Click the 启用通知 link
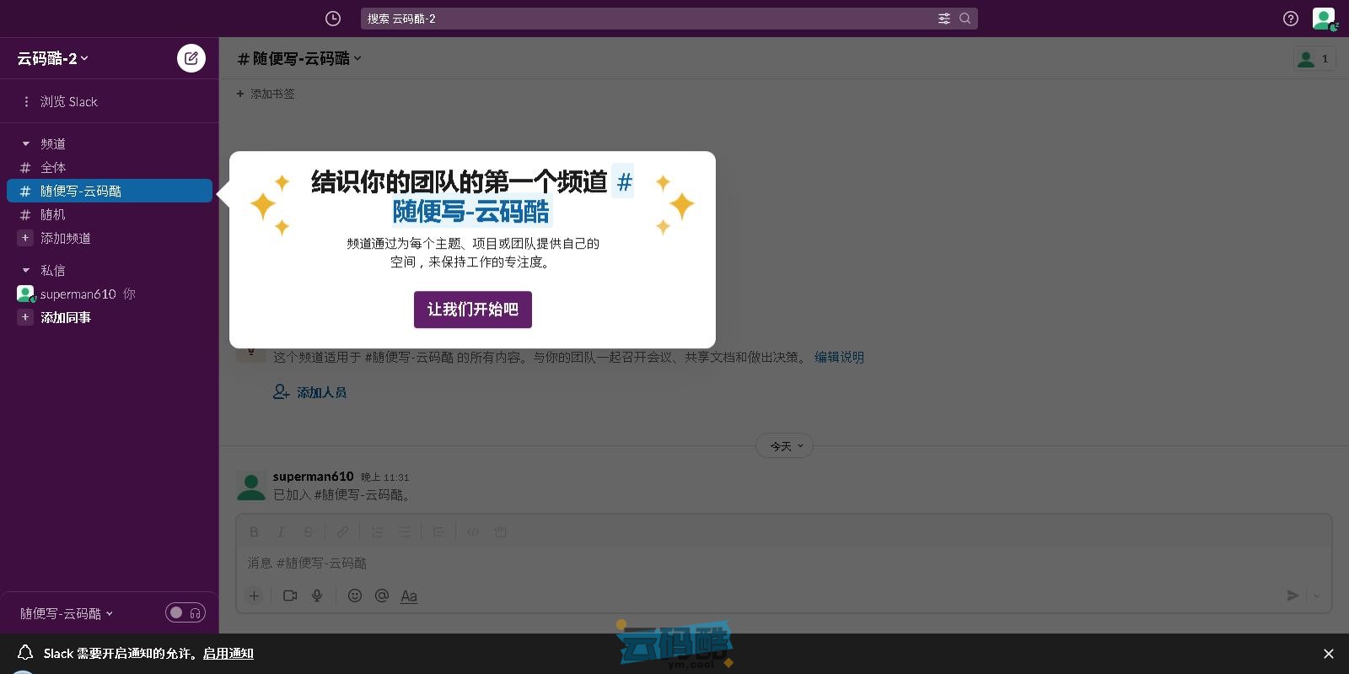The height and width of the screenshot is (674, 1349). [x=228, y=654]
